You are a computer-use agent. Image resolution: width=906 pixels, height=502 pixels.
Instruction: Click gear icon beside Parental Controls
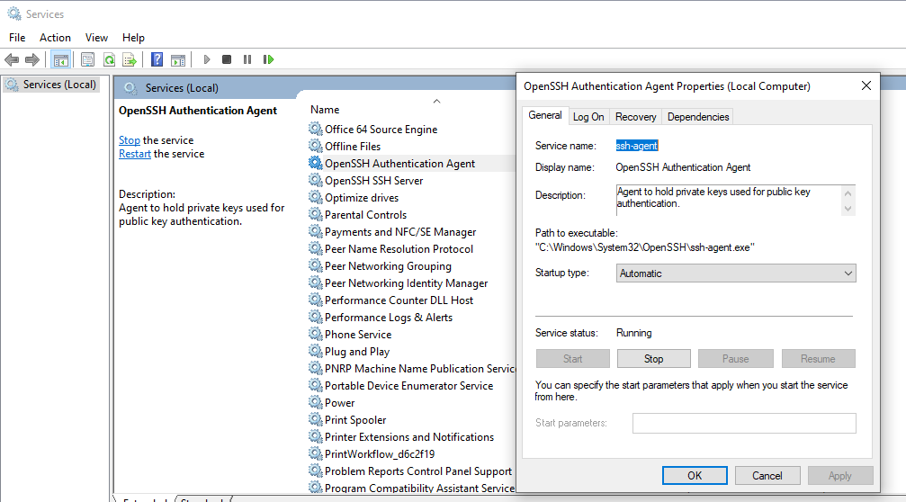point(315,214)
